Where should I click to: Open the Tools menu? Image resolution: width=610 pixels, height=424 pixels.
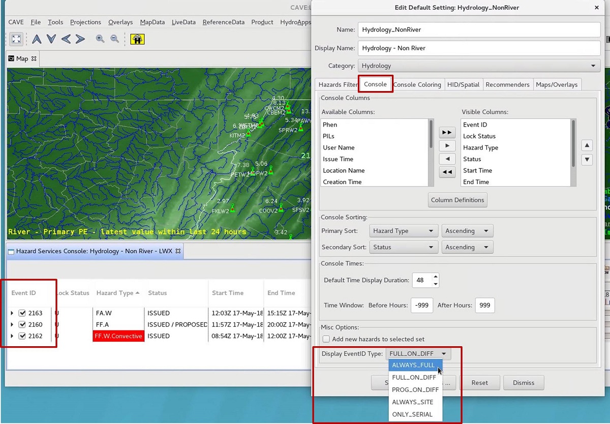[x=55, y=22]
